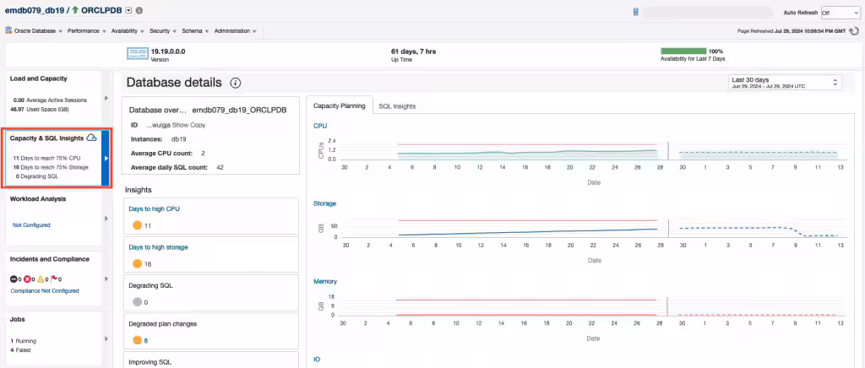Click the Oracle Database stack icon
865x368 pixels.
pos(8,30)
